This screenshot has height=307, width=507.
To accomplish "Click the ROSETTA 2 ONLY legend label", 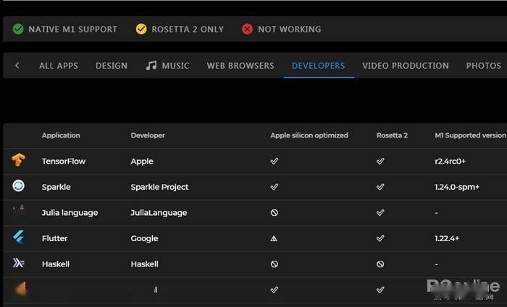I will pyautogui.click(x=188, y=29).
